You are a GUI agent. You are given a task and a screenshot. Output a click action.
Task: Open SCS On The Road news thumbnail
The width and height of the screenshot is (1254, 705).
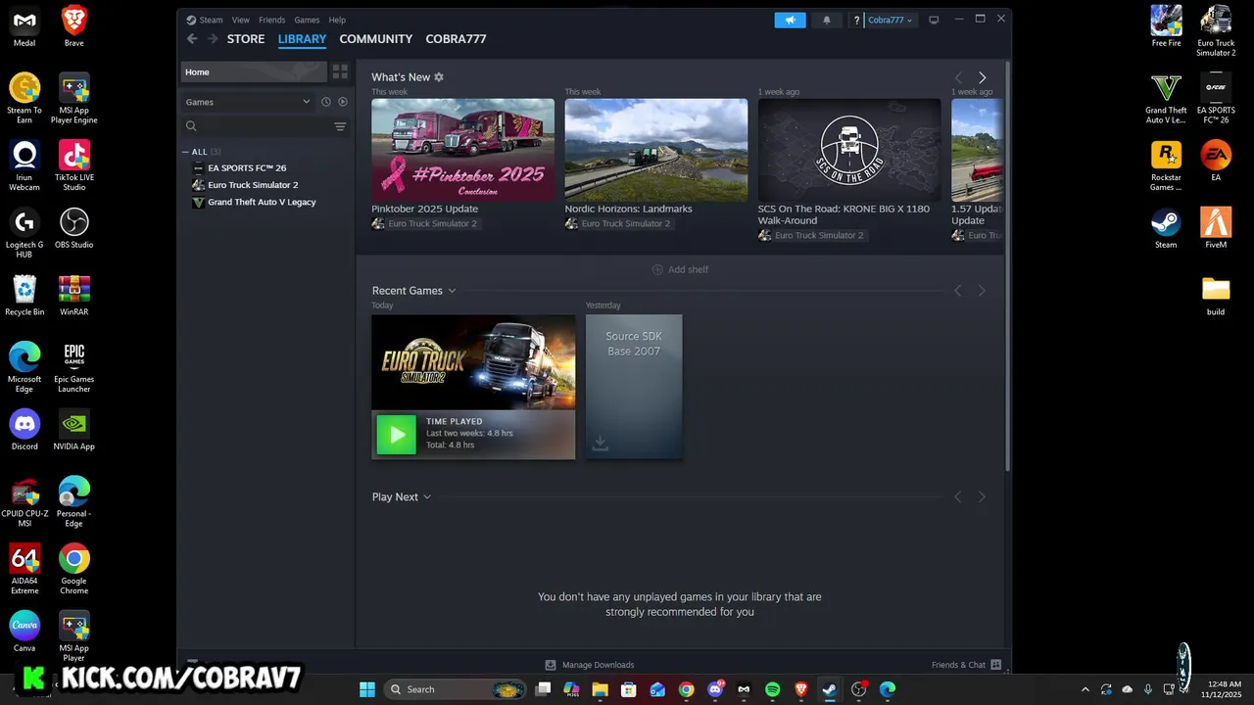tap(849, 150)
